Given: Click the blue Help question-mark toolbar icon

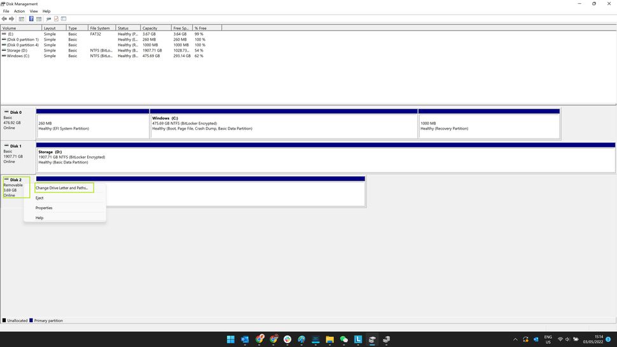Looking at the screenshot, I should (x=31, y=18).
